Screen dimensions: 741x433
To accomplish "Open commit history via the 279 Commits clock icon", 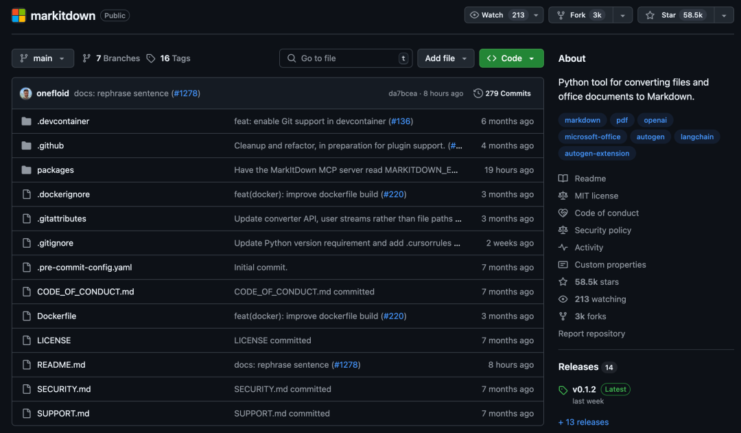I will (478, 93).
